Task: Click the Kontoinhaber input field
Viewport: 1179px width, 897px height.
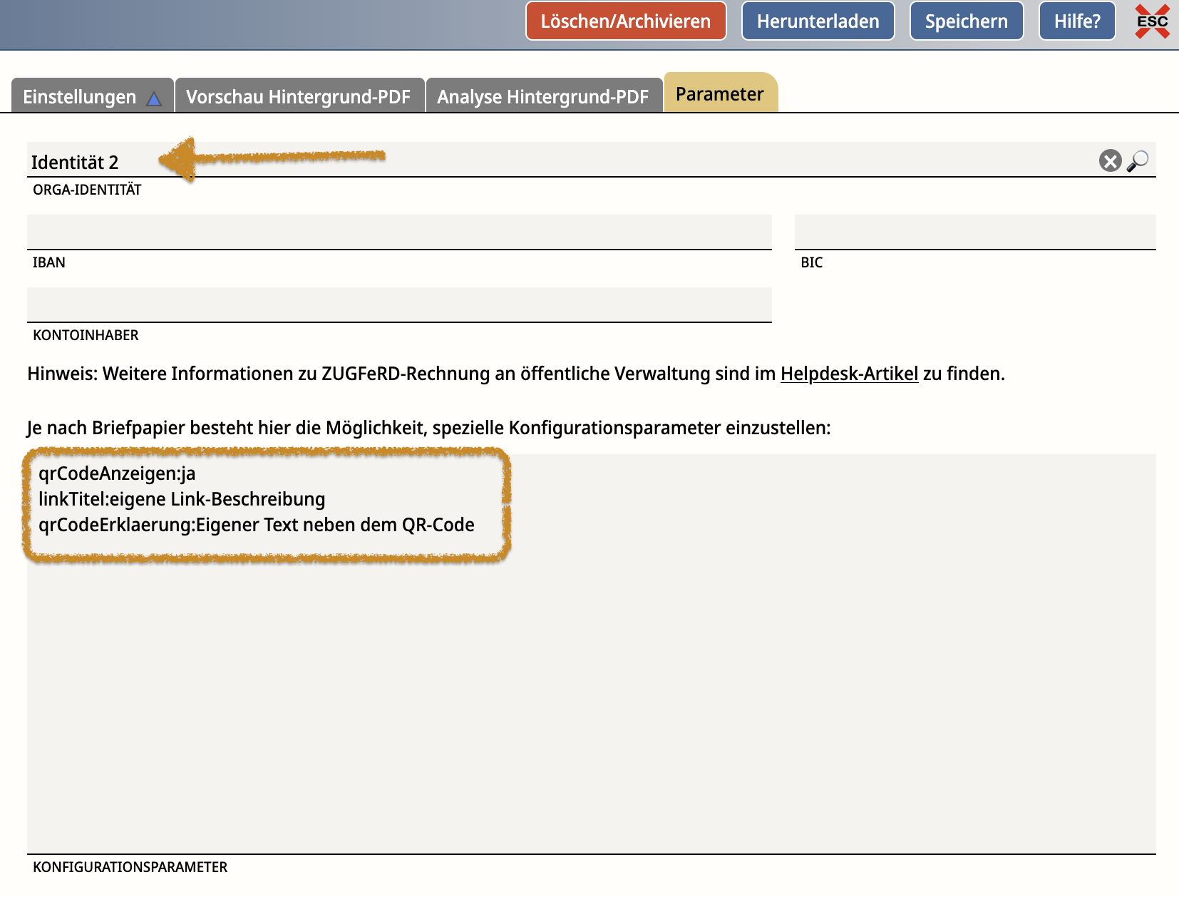Action: pos(399,305)
